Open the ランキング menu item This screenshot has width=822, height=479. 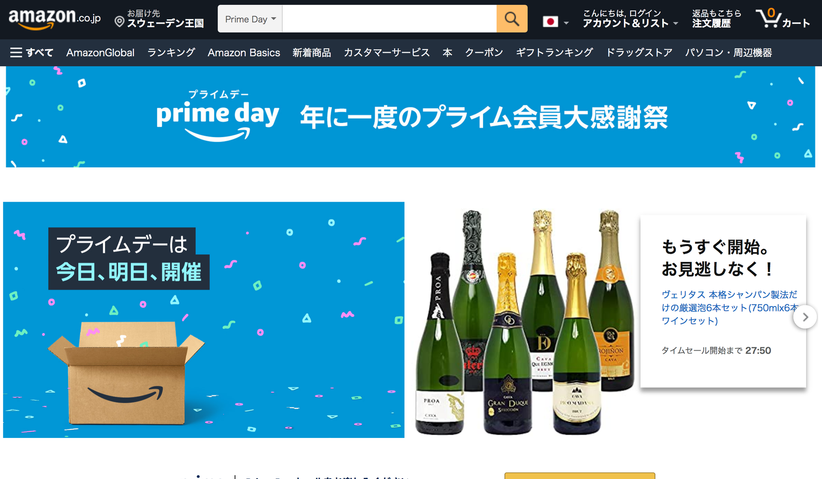[x=171, y=53]
